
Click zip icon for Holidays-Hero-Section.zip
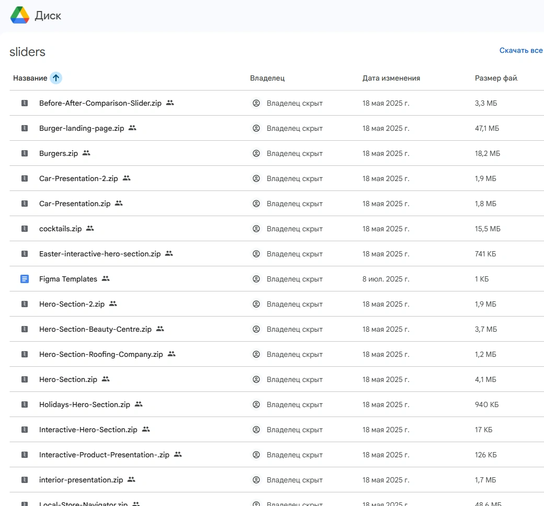click(x=24, y=404)
